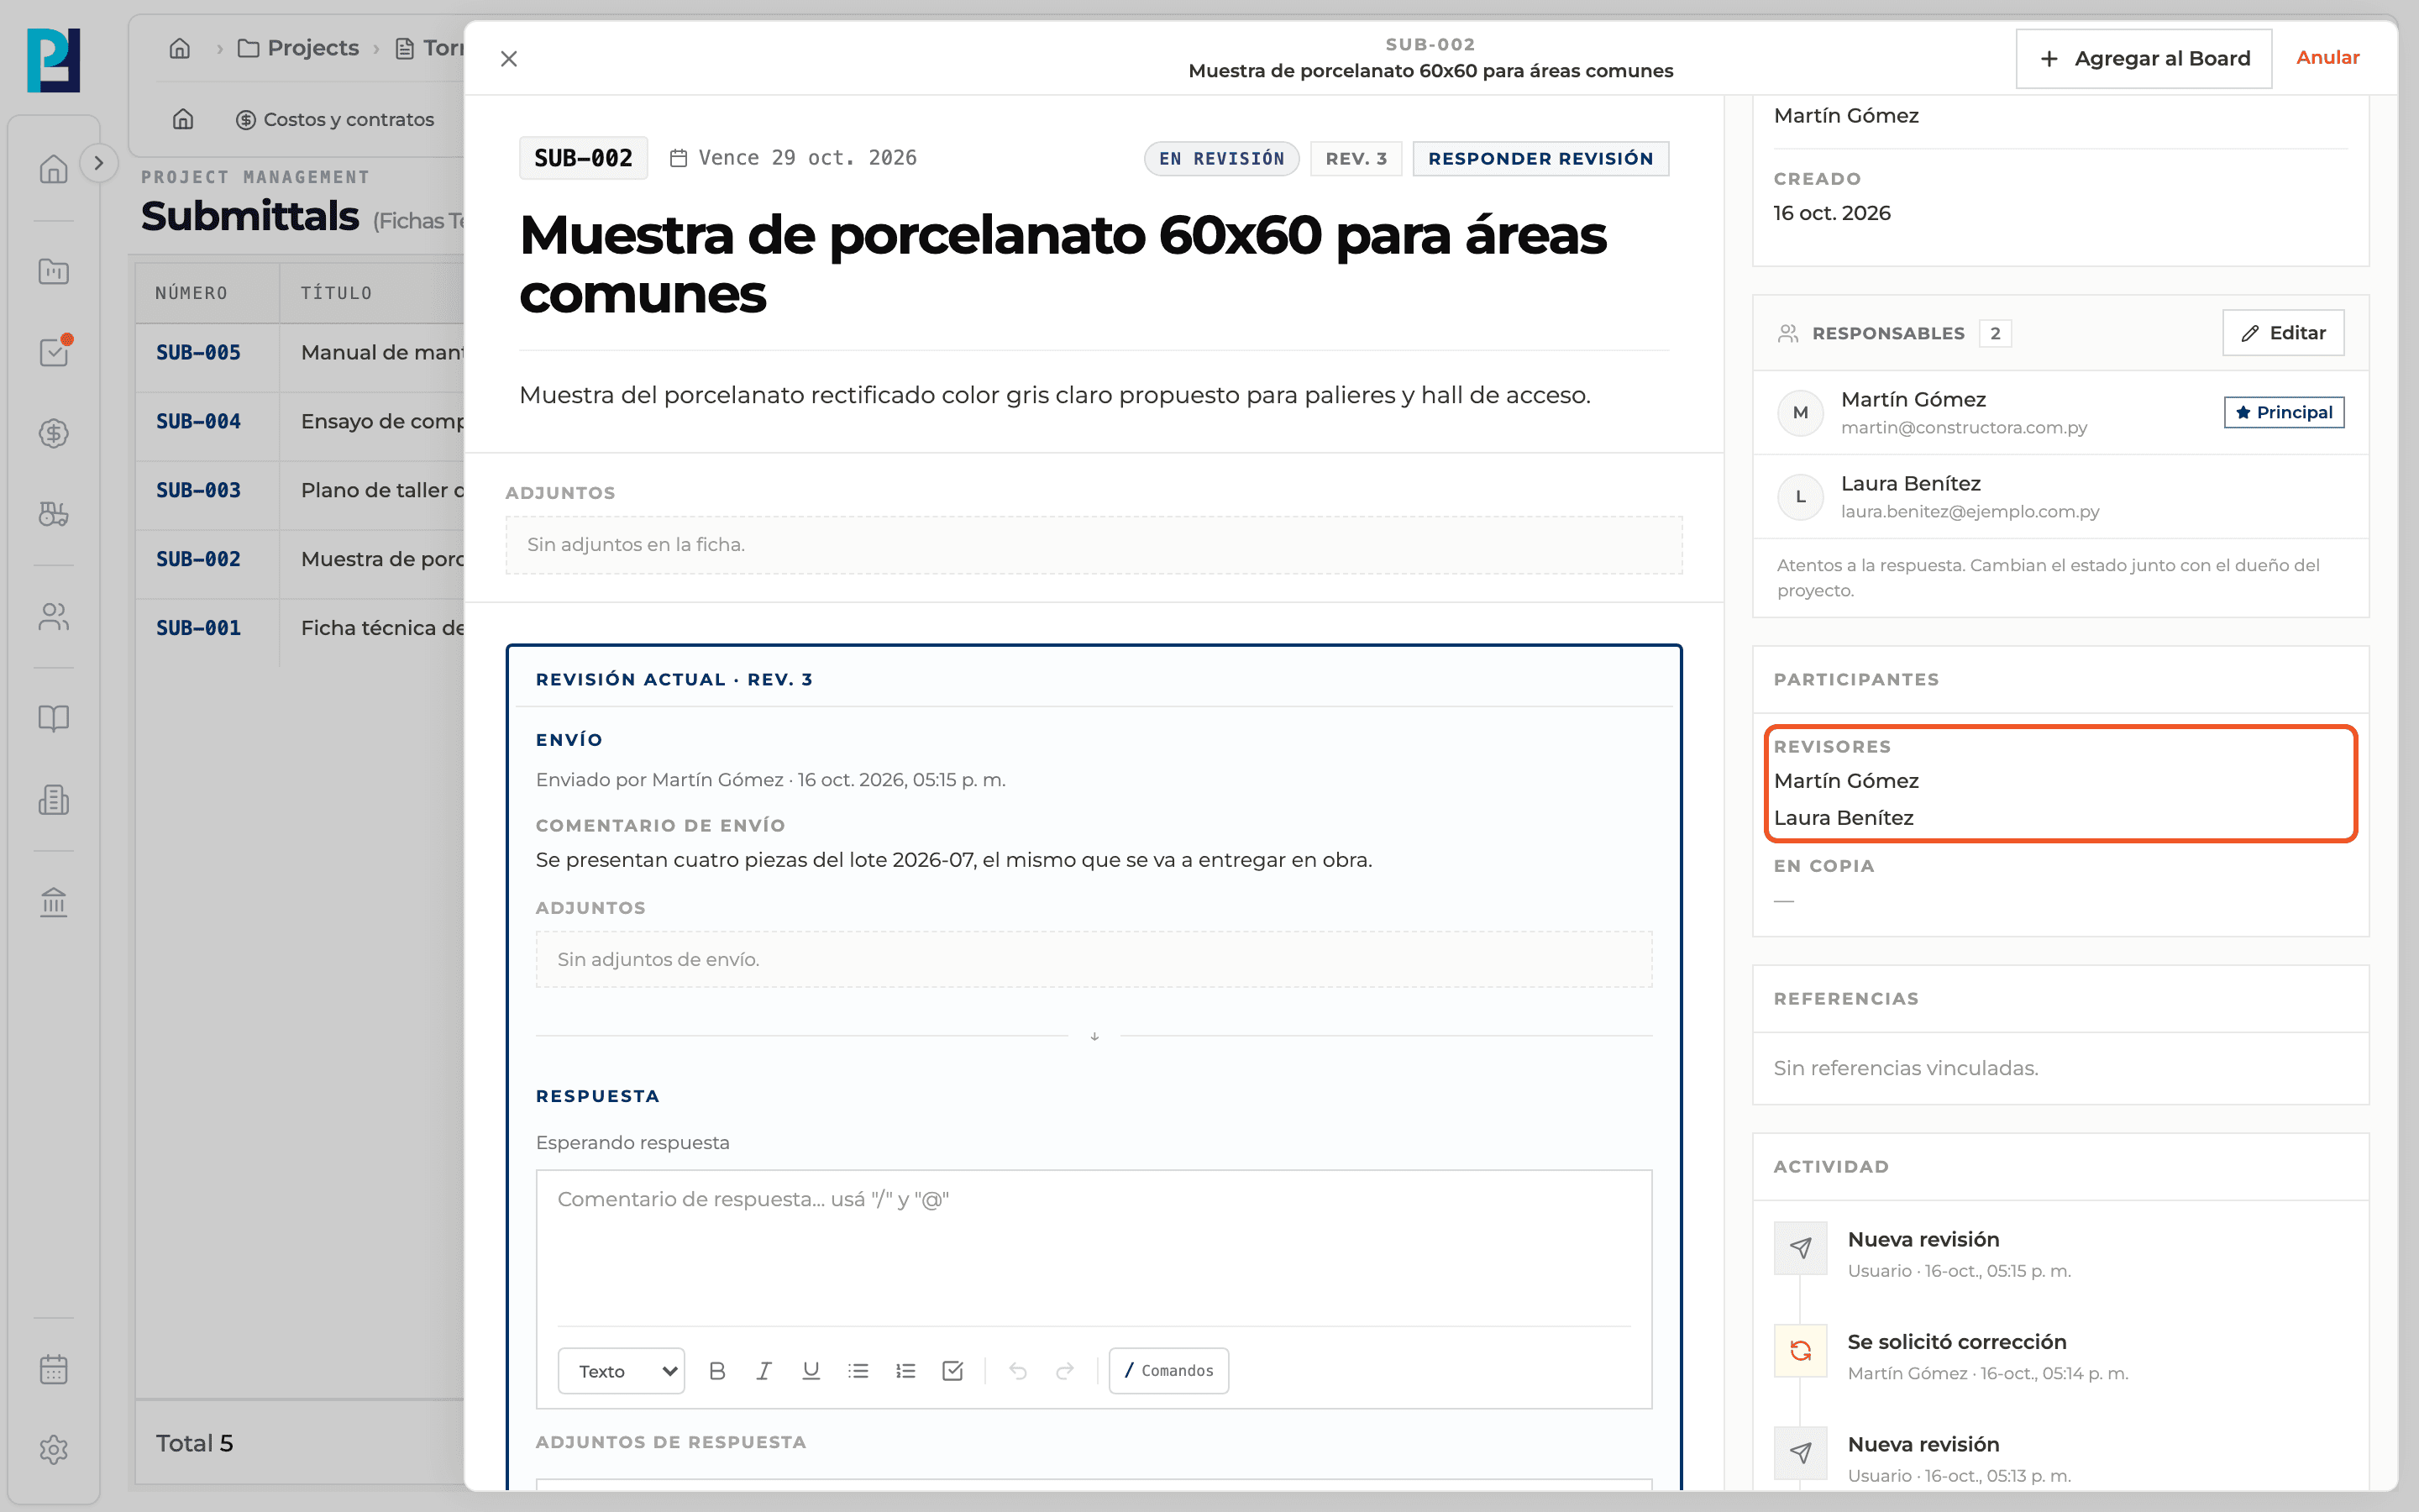Open SUB-004 row in submittals table

(x=300, y=422)
